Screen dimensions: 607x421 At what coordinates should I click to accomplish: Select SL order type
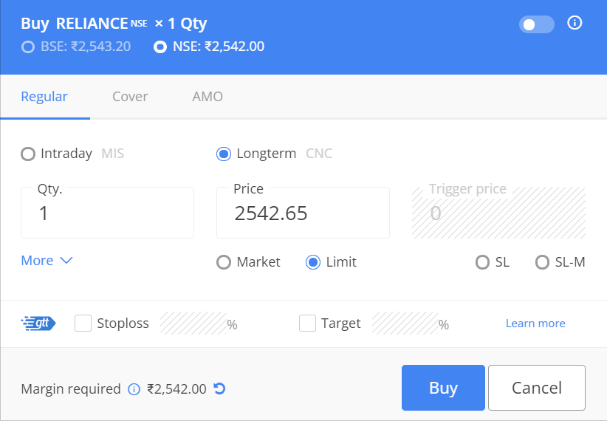coord(482,262)
